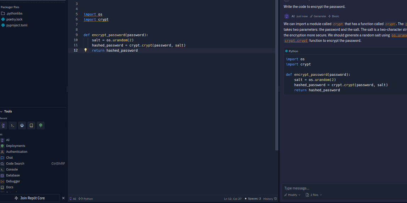
Task: Open History from the status bar
Action: click(270, 199)
